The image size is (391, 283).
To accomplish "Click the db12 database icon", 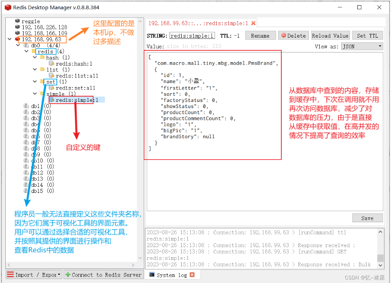I will (x=26, y=172).
